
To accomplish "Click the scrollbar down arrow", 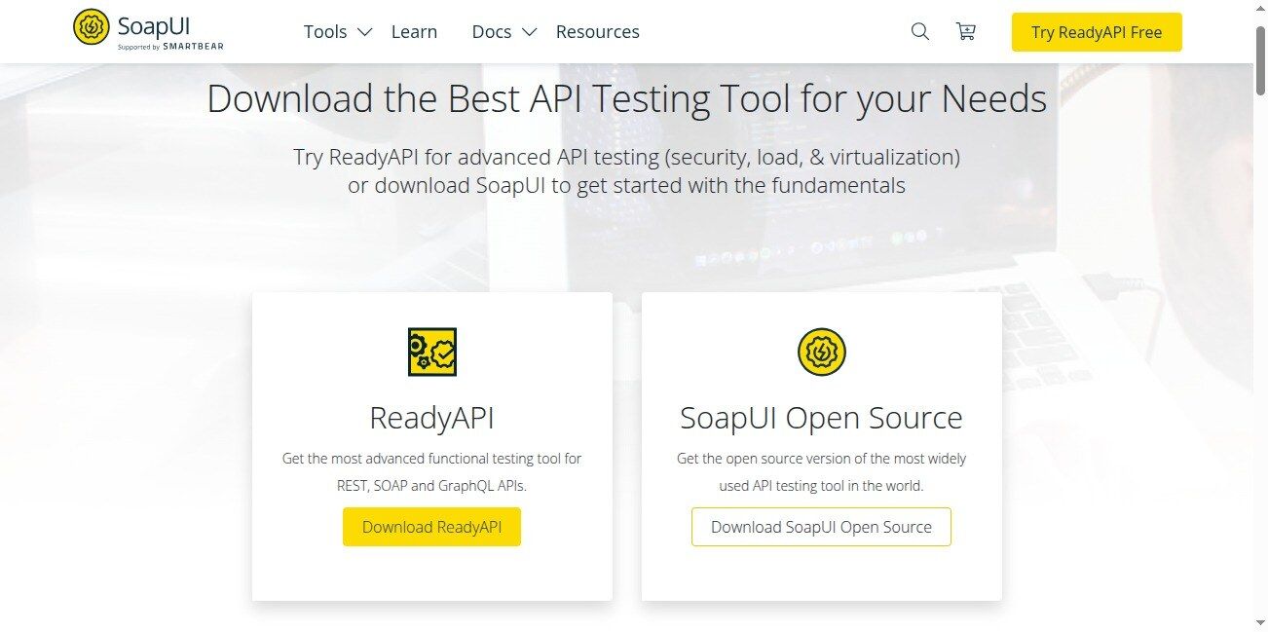I will pos(1260,623).
